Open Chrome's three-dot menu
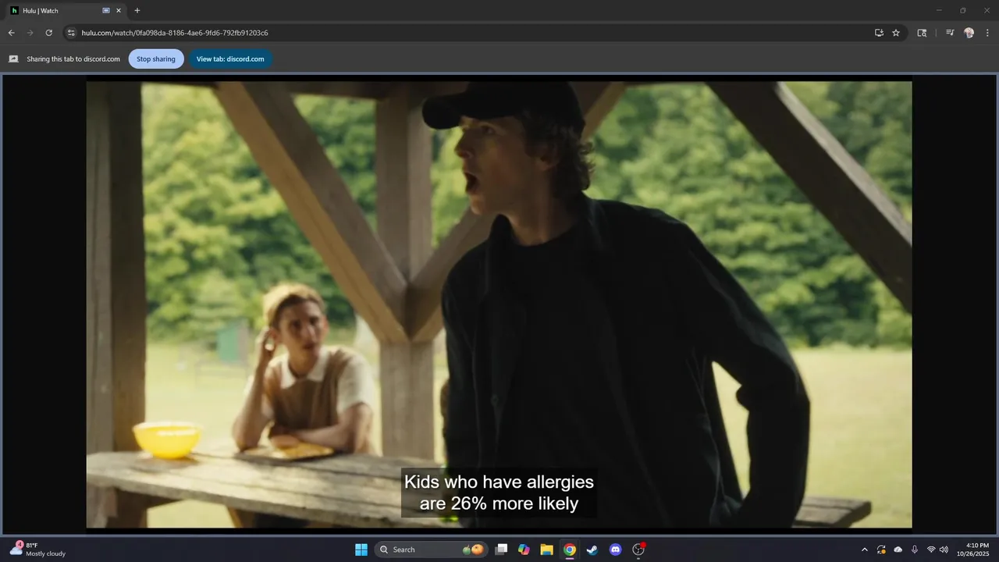 point(988,33)
